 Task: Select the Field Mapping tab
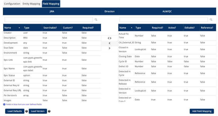click(x=51, y=4)
